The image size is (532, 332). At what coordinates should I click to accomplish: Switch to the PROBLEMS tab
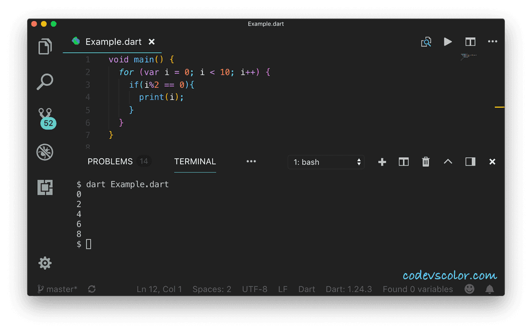coord(110,162)
